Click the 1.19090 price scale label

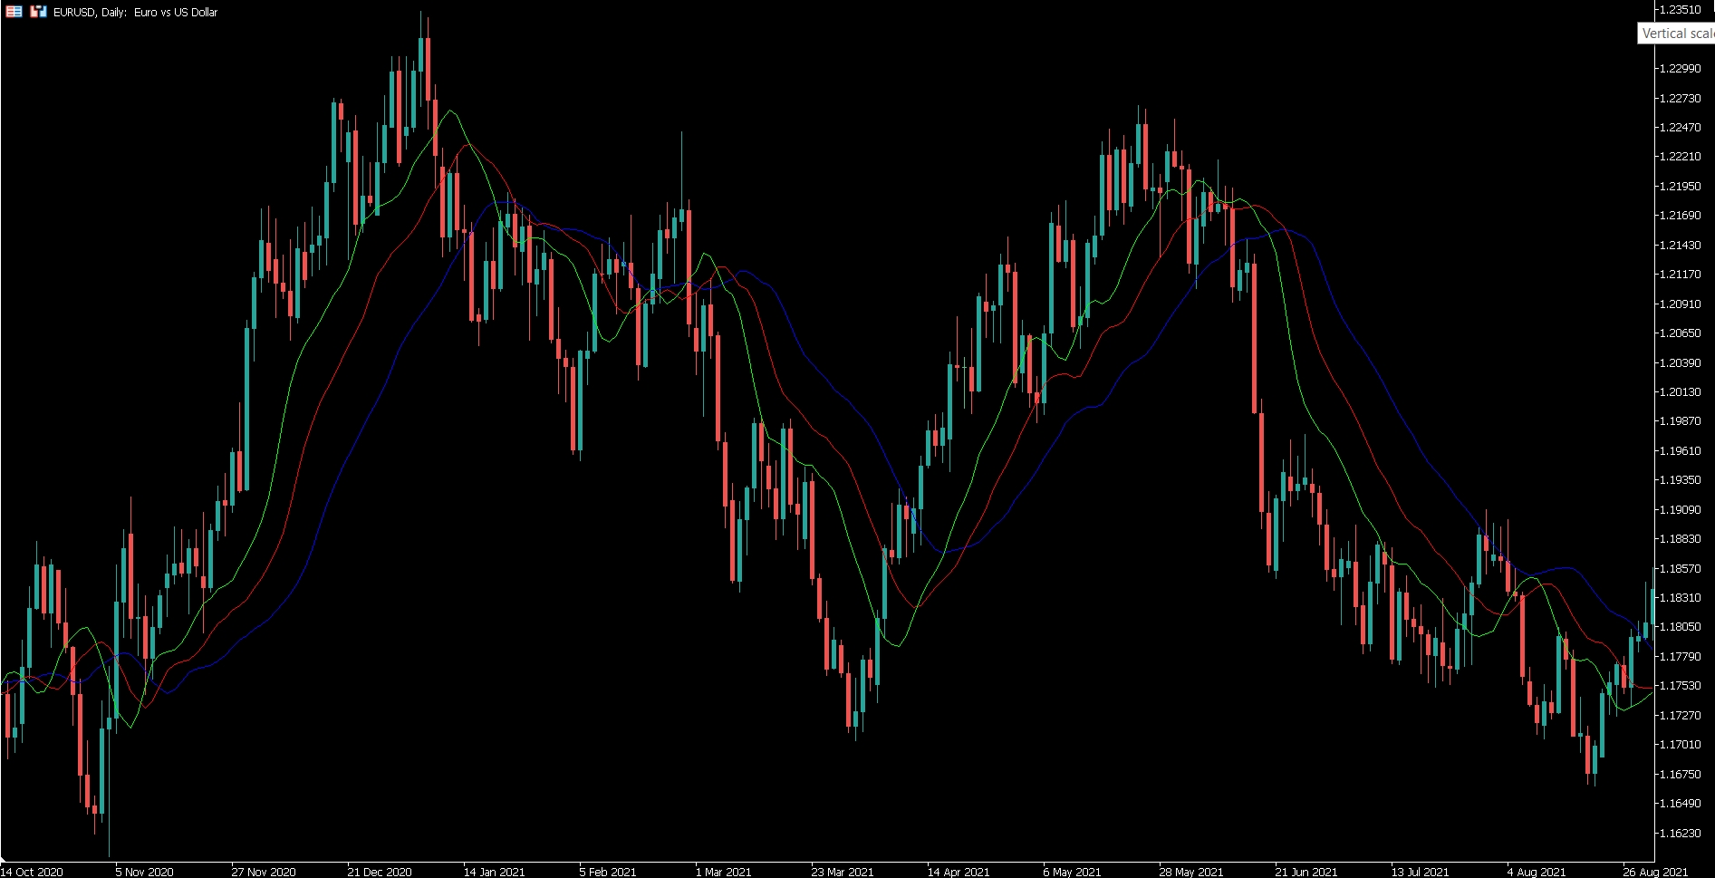coord(1680,510)
